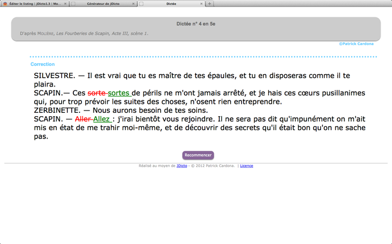Image resolution: width=392 pixels, height=244 pixels.
Task: Click the page icon of the Dictée tab
Action: coord(141,3)
